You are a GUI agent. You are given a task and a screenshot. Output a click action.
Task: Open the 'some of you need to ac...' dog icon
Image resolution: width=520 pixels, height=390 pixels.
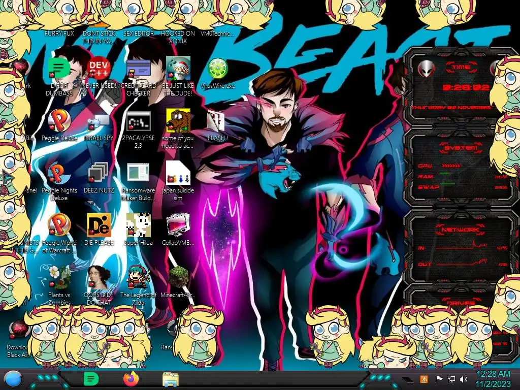click(178, 121)
